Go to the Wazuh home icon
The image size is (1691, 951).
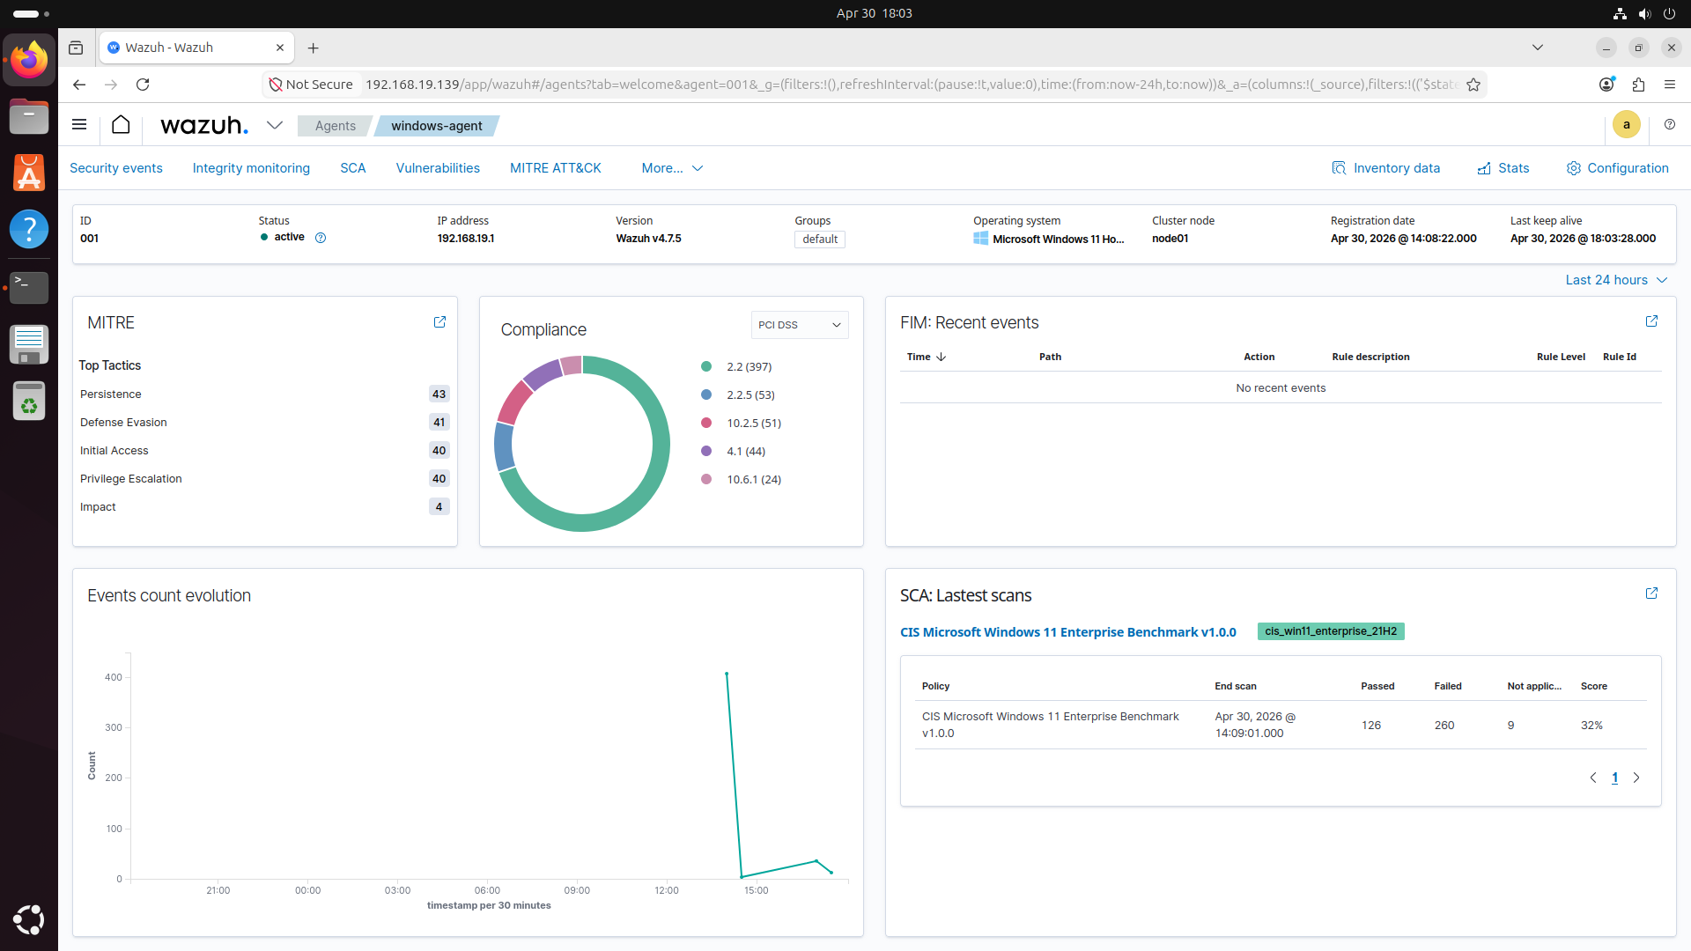point(121,125)
